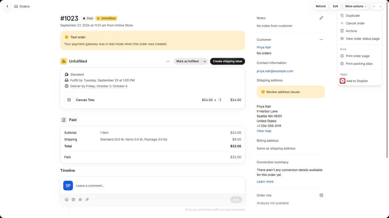Click the back arrow to Orders
Viewport: 389px width, 218px height.
point(7,6)
